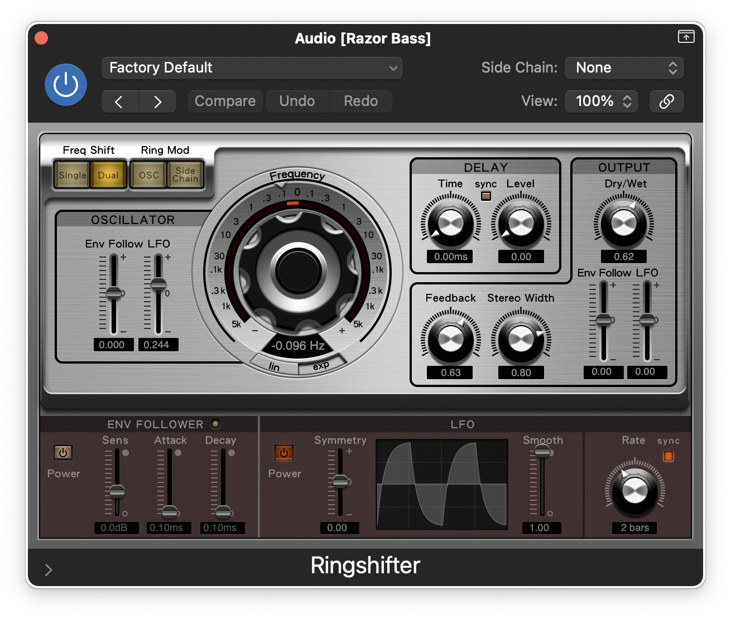Select OSC ring mod mode
This screenshot has height=619, width=731.
coord(149,175)
